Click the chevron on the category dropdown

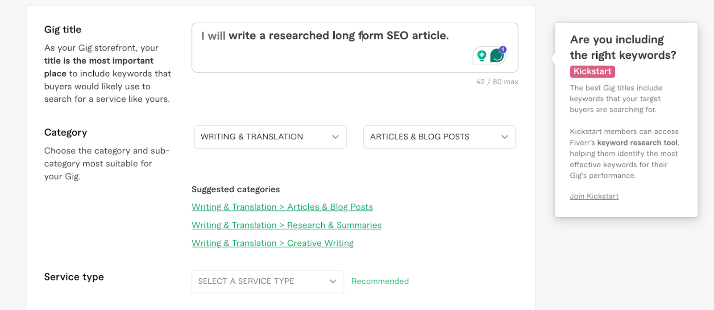(335, 137)
